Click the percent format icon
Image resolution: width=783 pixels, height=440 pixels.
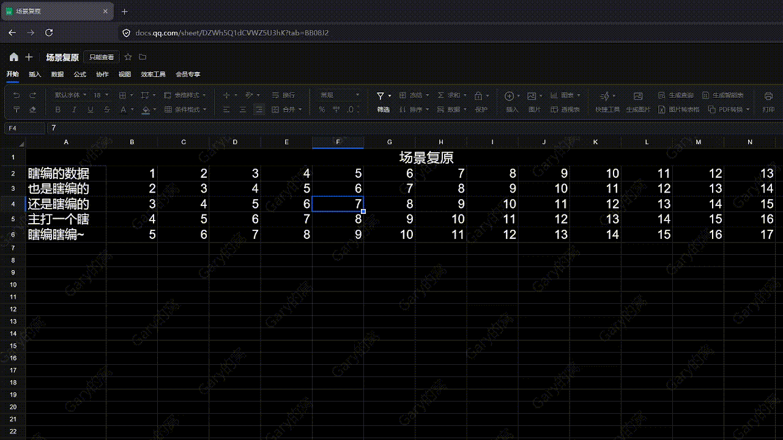click(322, 110)
